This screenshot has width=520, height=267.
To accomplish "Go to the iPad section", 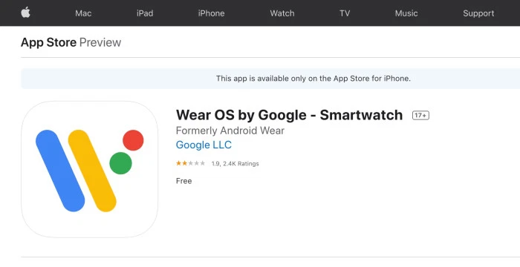I will (x=145, y=13).
